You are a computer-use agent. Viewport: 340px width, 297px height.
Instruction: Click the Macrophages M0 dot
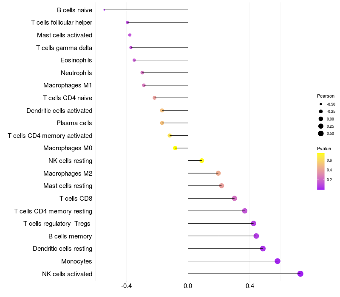(x=175, y=148)
